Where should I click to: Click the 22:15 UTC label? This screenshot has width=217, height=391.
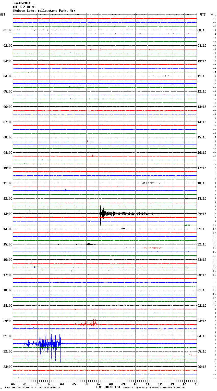point(202,244)
